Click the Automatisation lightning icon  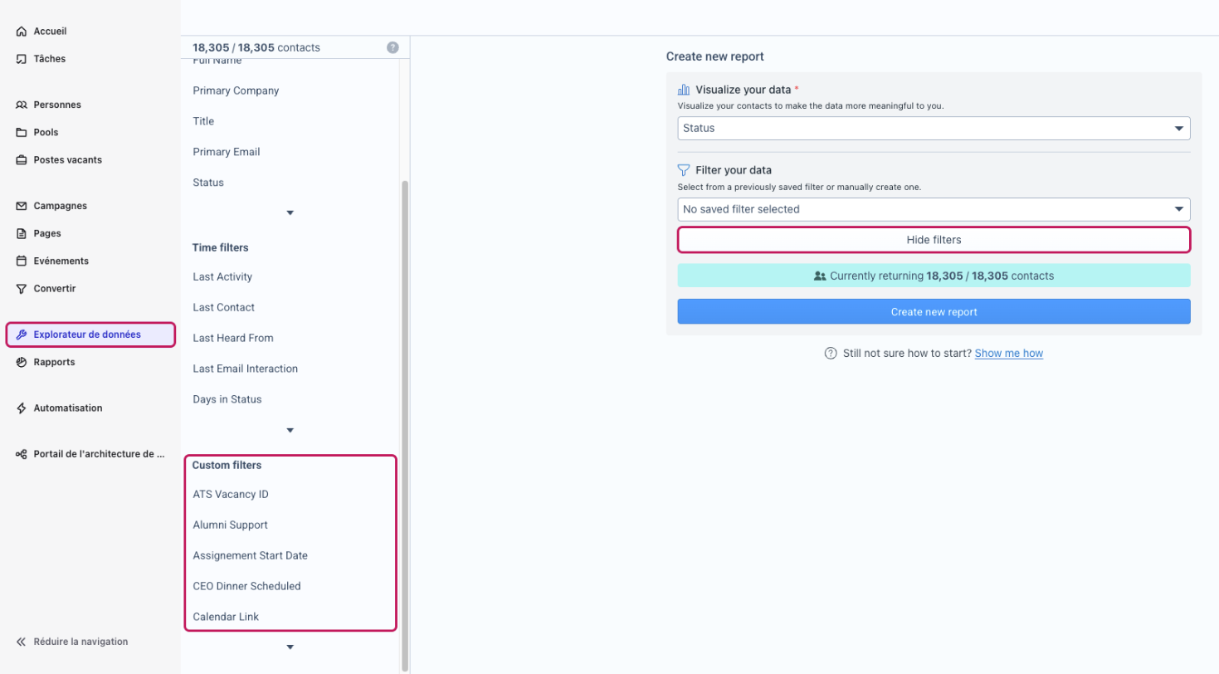[x=22, y=408]
